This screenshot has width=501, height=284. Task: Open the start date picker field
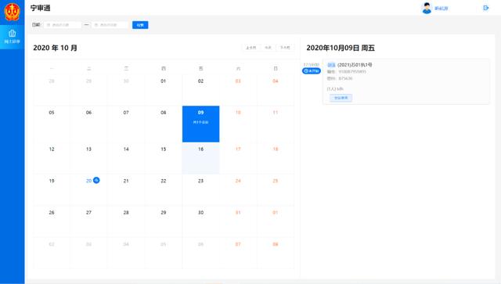(x=63, y=25)
